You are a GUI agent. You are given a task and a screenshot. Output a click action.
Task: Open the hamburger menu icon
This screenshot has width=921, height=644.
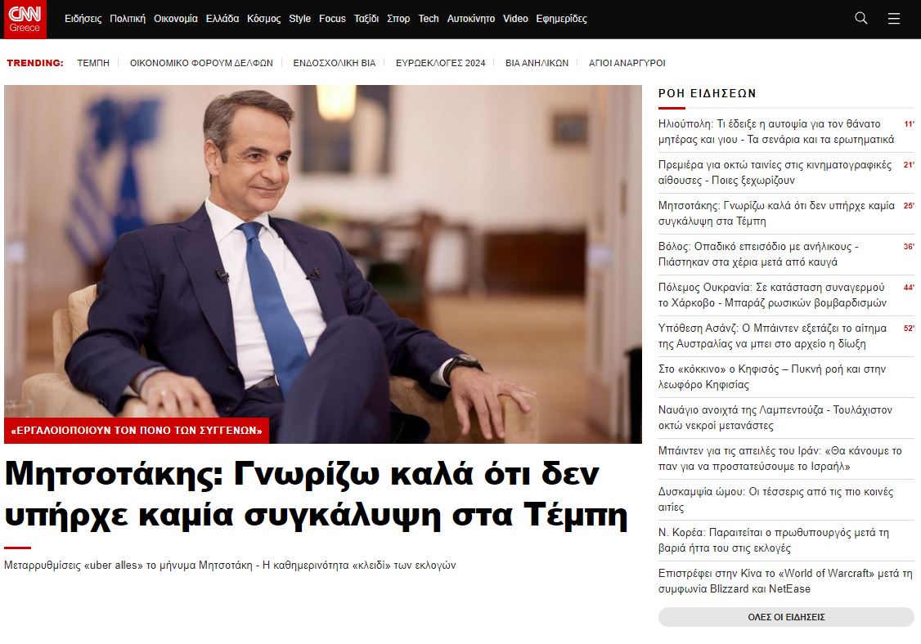pyautogui.click(x=893, y=19)
